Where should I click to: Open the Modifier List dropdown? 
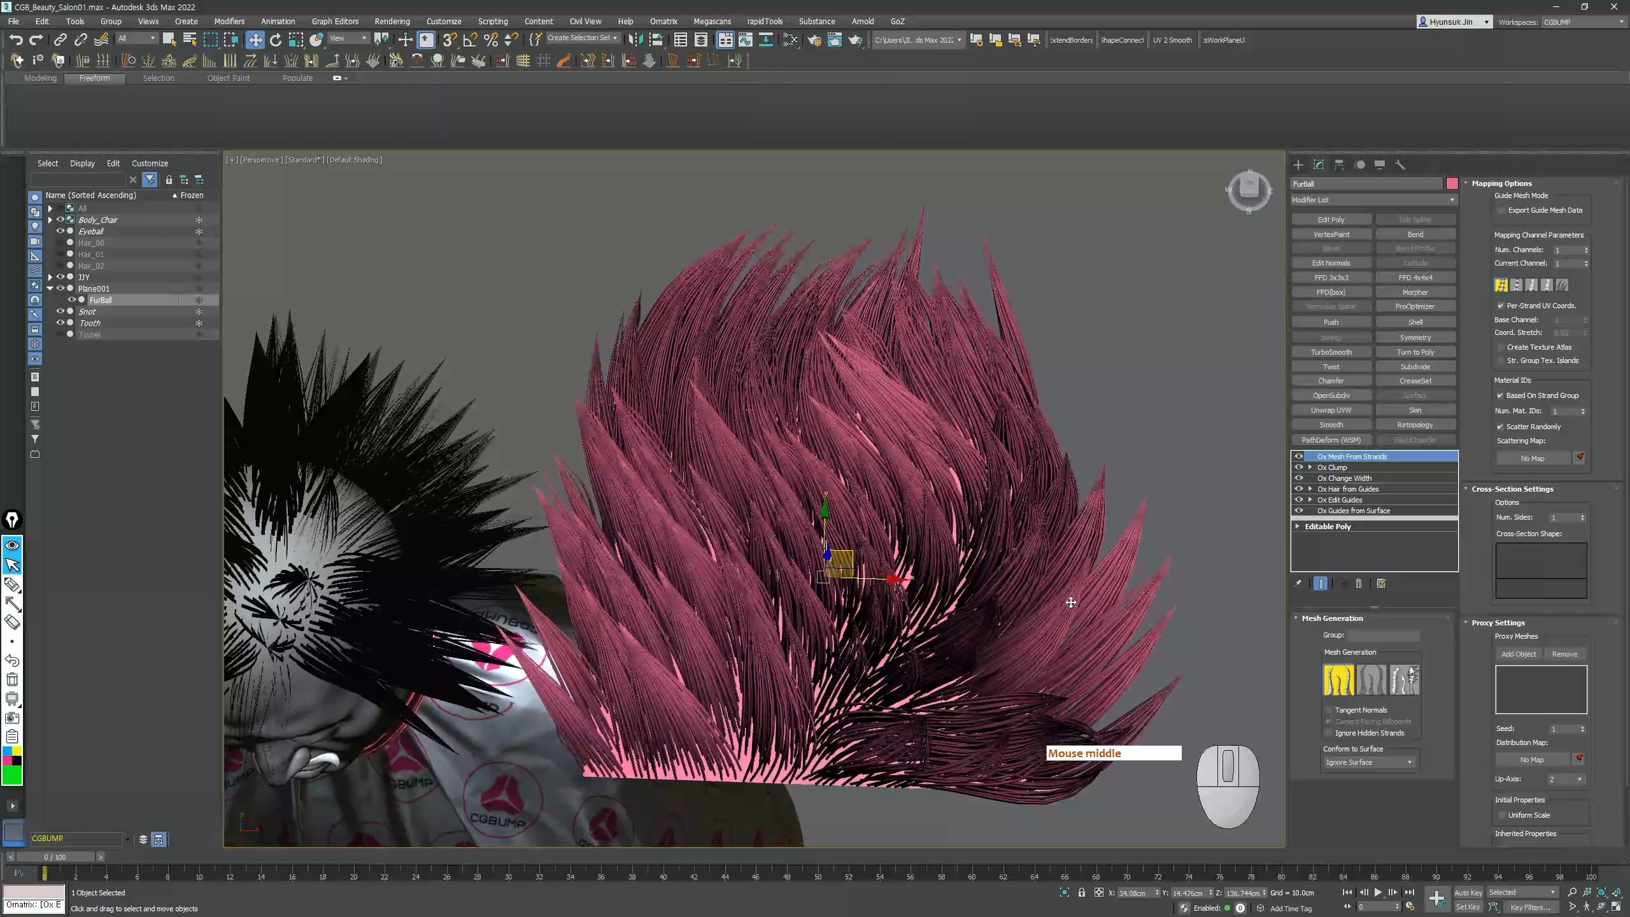(x=1373, y=200)
